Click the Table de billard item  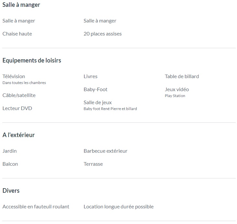point(182,76)
